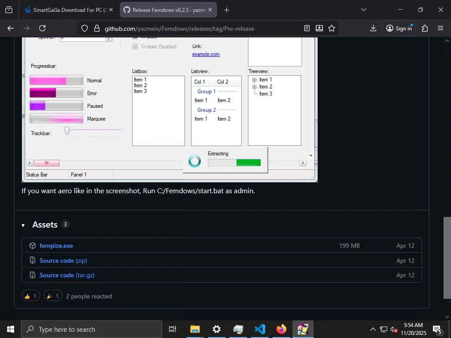
Task: Click the zip file icon beside Source code (zip)
Action: (x=33, y=261)
